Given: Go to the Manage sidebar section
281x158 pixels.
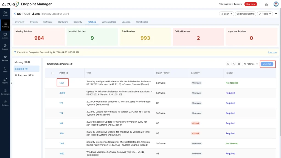Looking at the screenshot, I should pyautogui.click(x=5, y=36).
